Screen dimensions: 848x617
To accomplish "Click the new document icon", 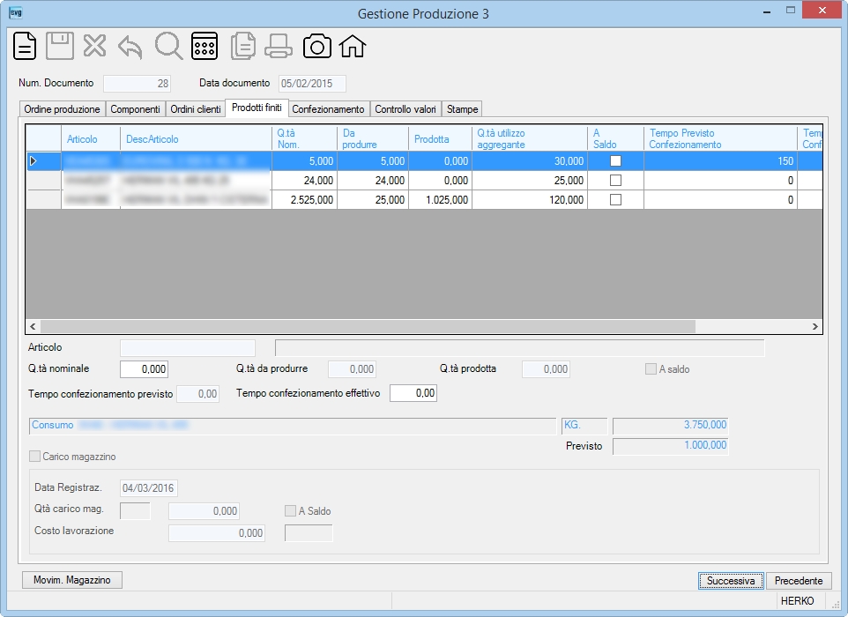I will tap(25, 46).
